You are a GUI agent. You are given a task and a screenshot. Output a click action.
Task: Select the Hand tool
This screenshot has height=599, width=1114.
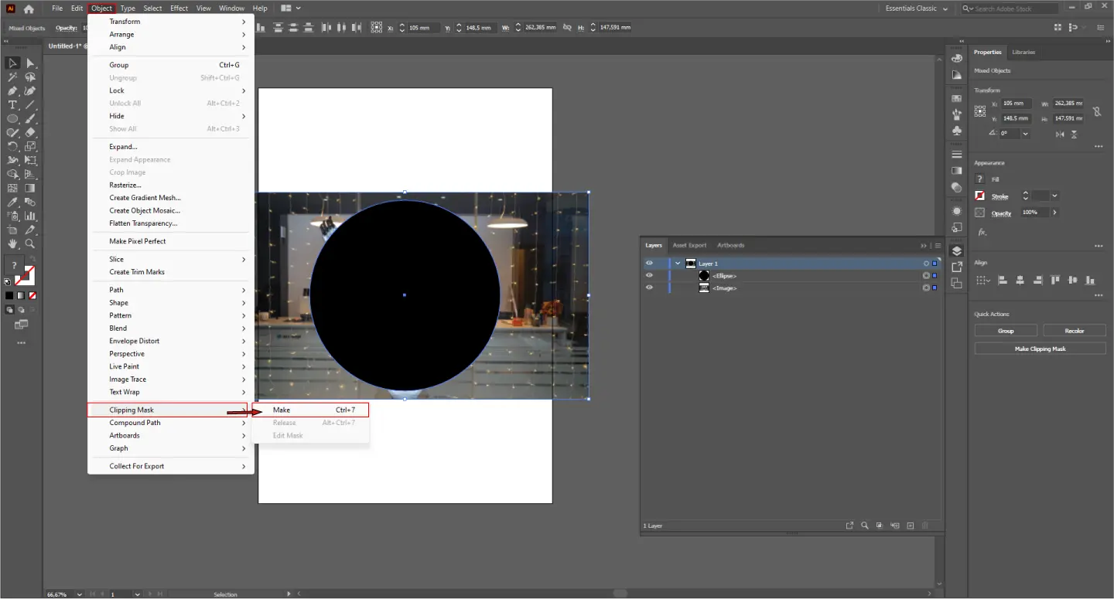click(13, 243)
